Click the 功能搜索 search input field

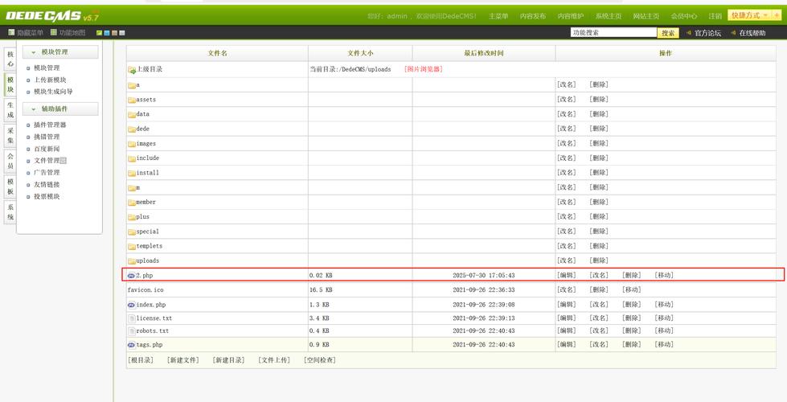[613, 33]
